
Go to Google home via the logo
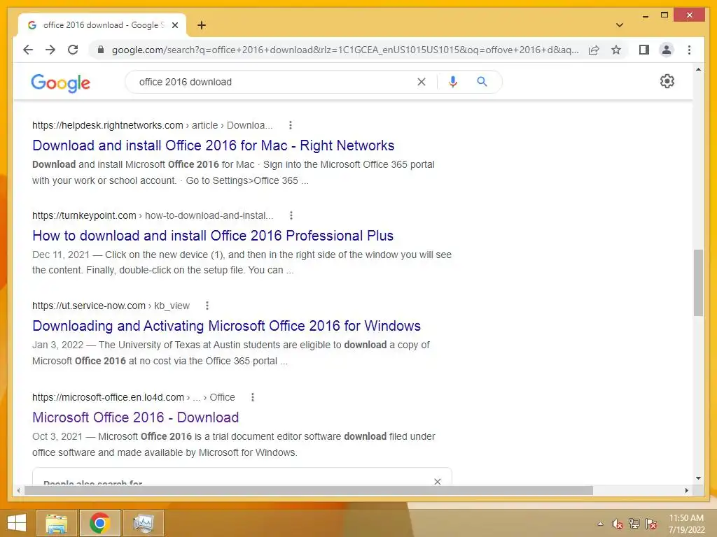click(x=60, y=83)
